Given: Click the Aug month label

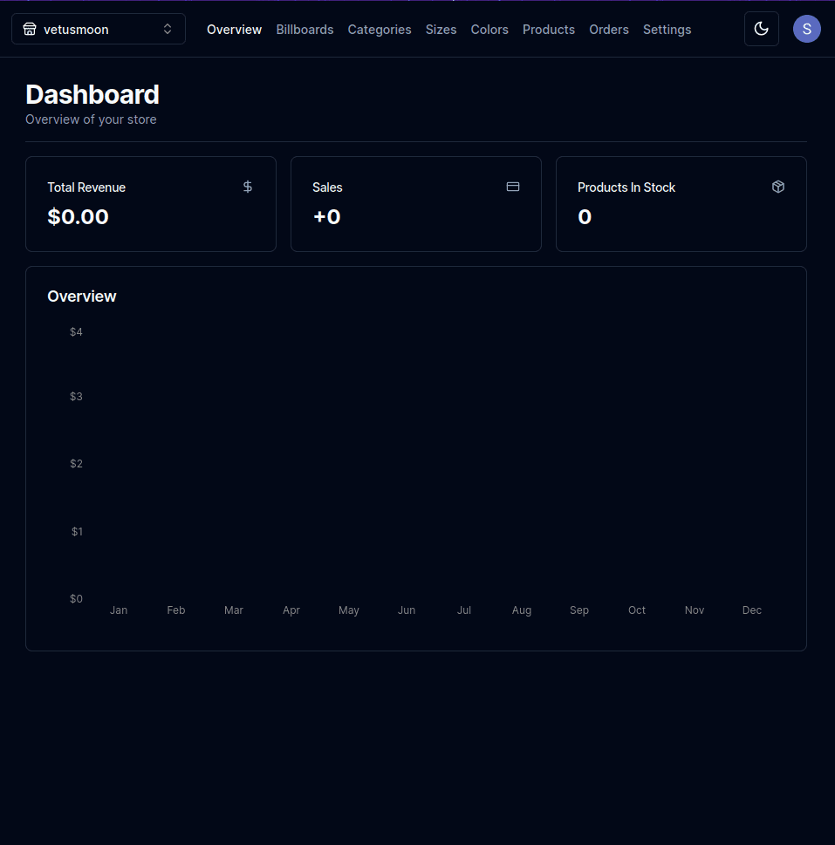Looking at the screenshot, I should click(x=522, y=610).
